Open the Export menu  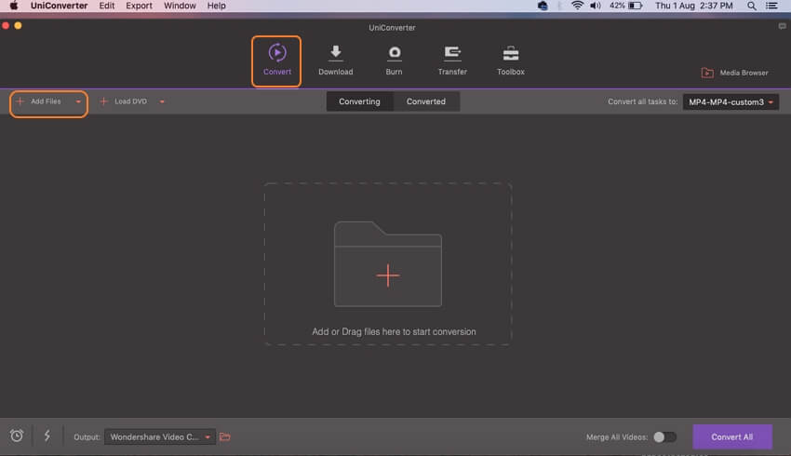pos(140,6)
